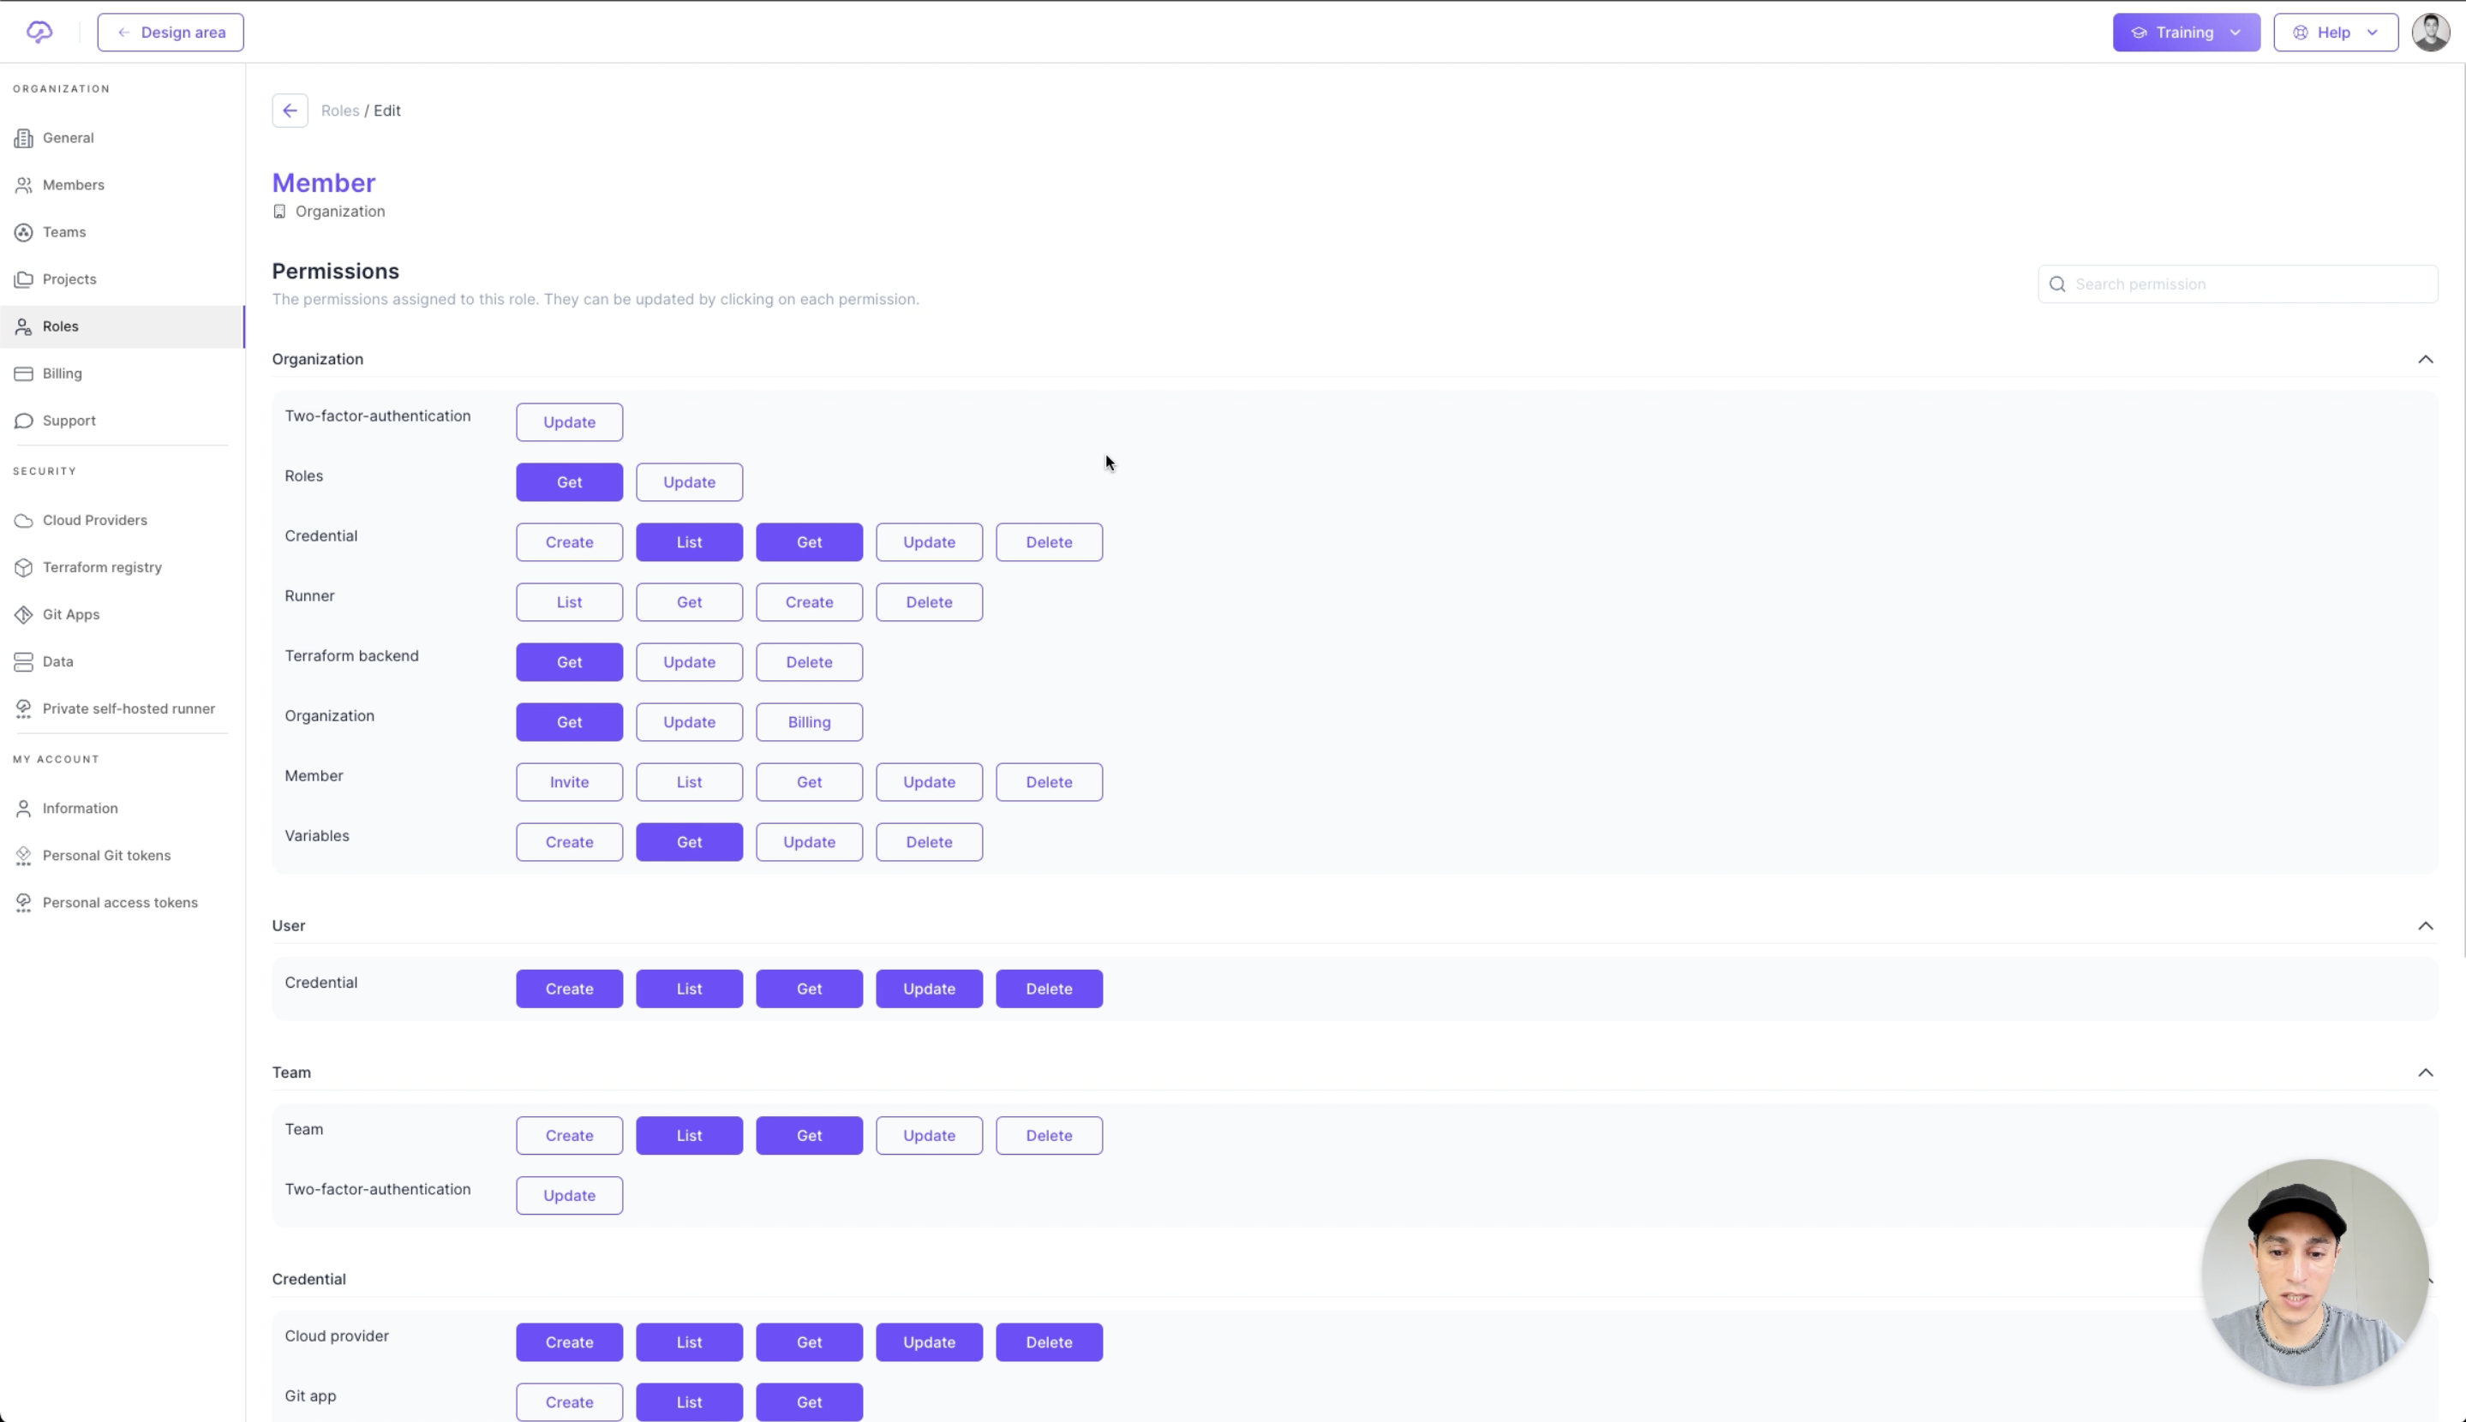The image size is (2466, 1422).
Task: Click the Design area button
Action: click(170, 31)
